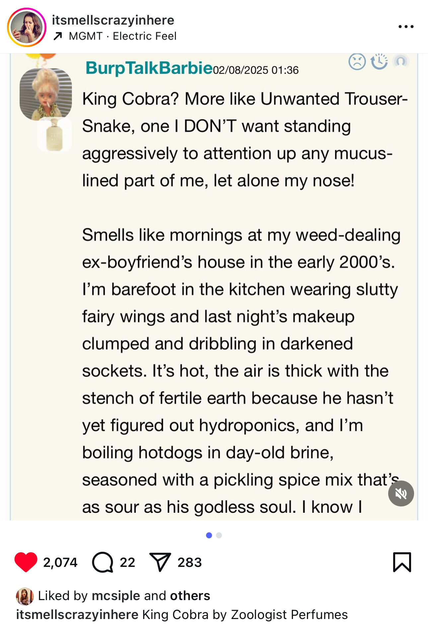Tap the clock history icon
The image size is (428, 624).
click(x=379, y=61)
